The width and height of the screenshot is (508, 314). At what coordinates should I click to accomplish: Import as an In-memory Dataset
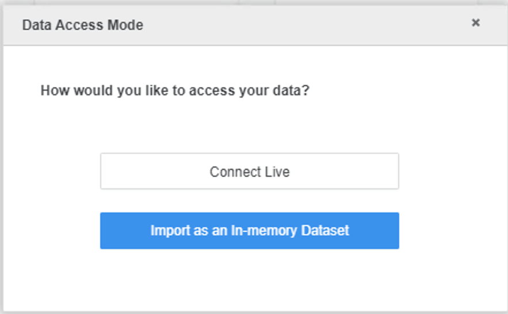pyautogui.click(x=250, y=231)
